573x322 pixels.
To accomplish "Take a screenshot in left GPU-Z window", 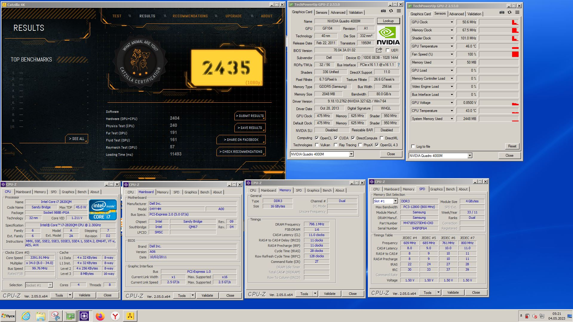I will click(x=383, y=11).
